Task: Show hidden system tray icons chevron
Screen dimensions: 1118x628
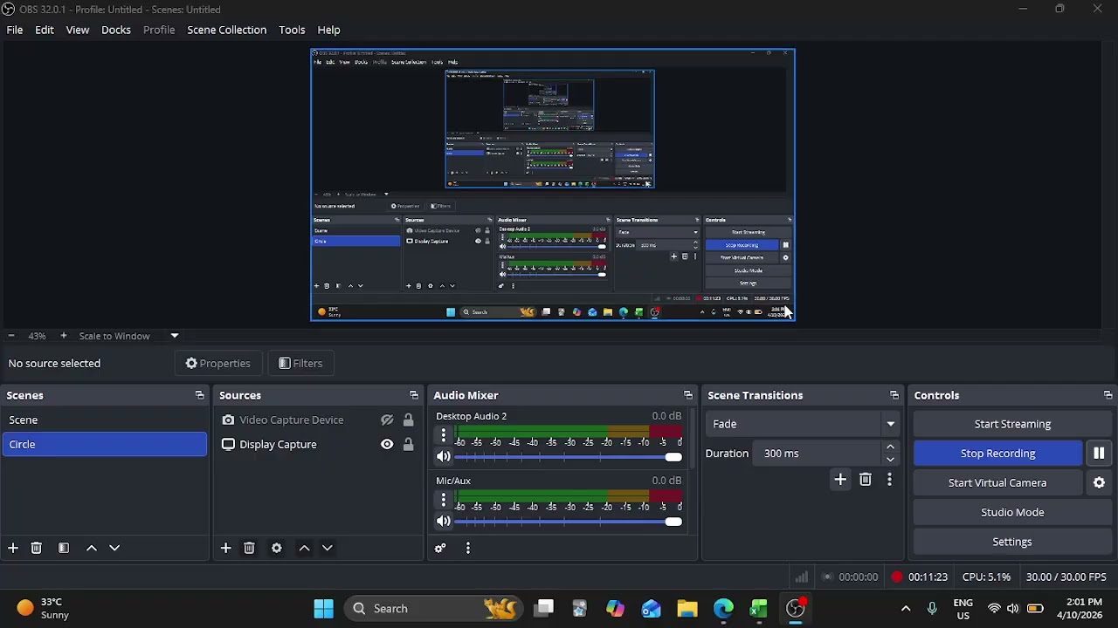Action: [x=906, y=609]
